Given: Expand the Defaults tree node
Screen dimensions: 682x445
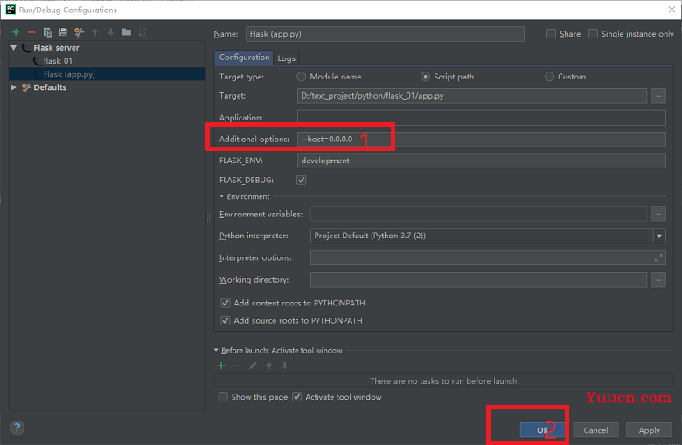Looking at the screenshot, I should (x=14, y=87).
